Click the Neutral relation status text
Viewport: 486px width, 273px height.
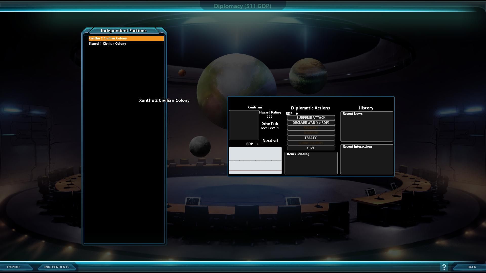click(270, 141)
